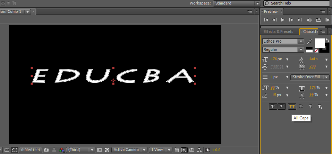This screenshot has height=154, width=332.
Task: Switch to Effects & Presets tab
Action: tap(278, 31)
